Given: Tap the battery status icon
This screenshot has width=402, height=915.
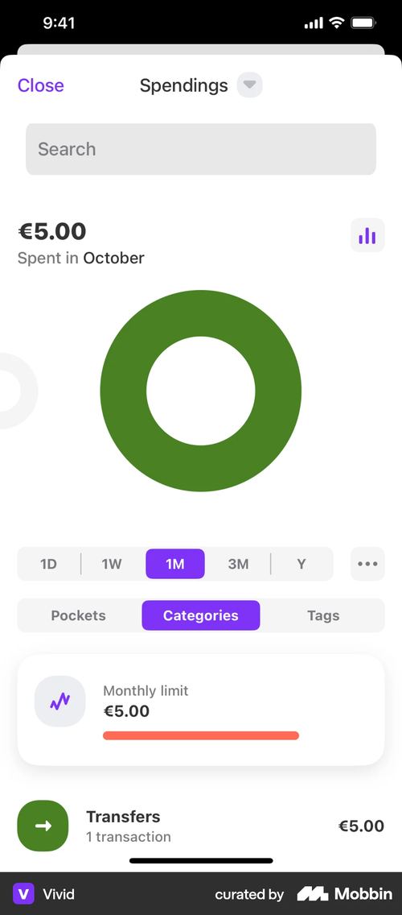Looking at the screenshot, I should [364, 23].
